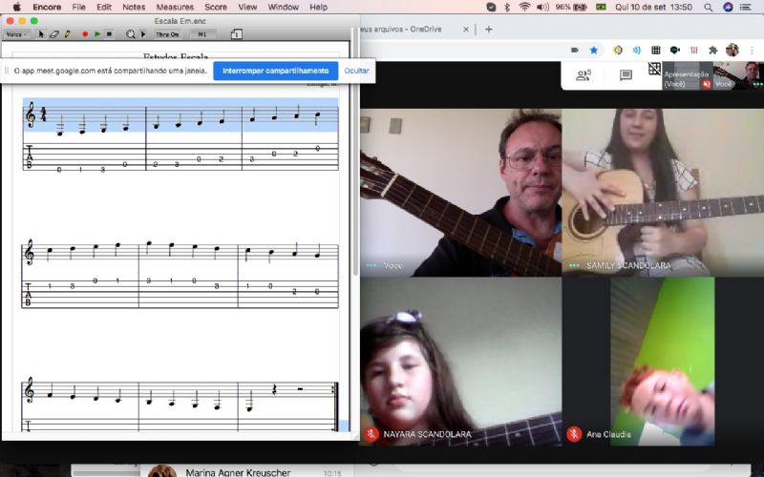Close the OneDrive browser tab

pos(465,30)
